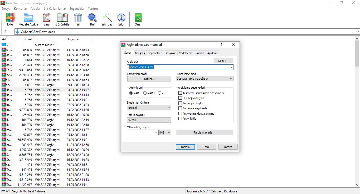Click the disk and key status bar icon
Screen dimensions: 360x194
click(6, 191)
